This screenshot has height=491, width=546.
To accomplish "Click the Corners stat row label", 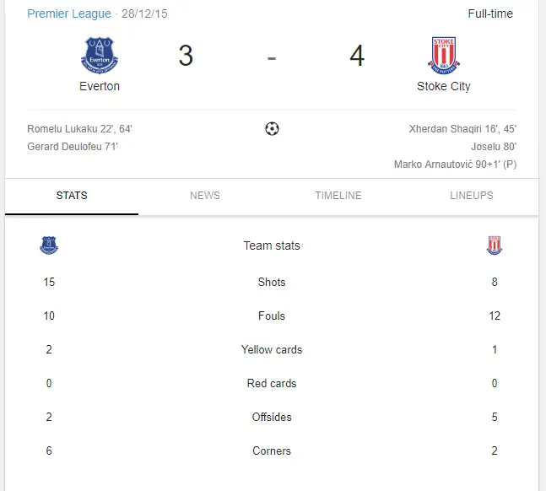I will pos(272,451).
